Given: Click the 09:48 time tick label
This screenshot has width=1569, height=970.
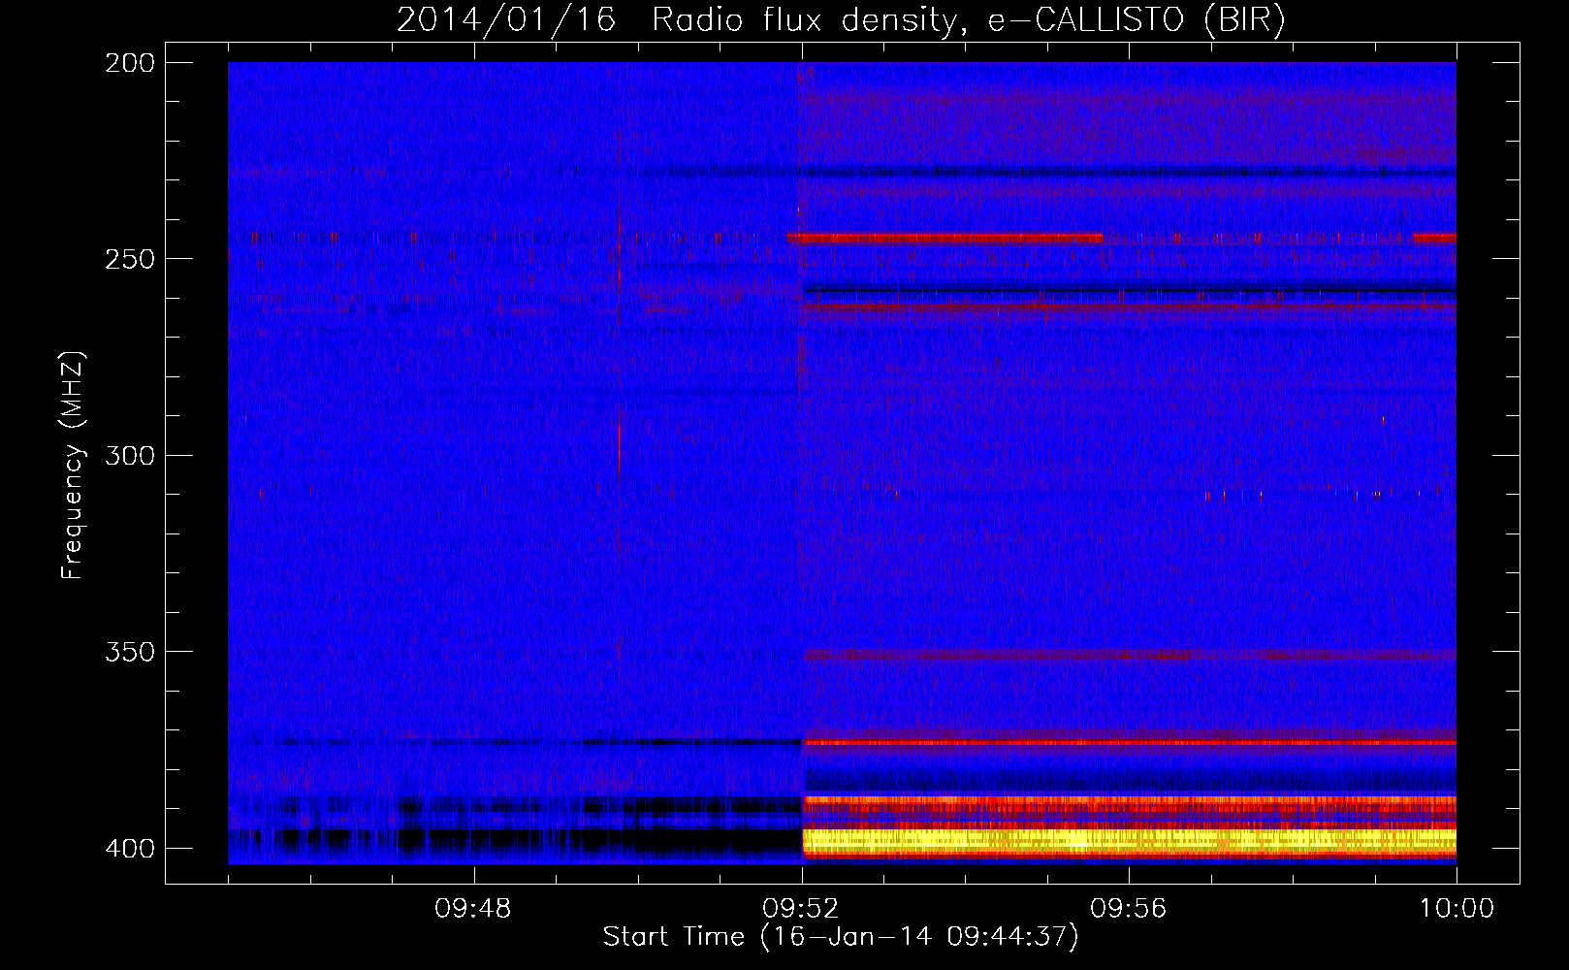Looking at the screenshot, I should (473, 909).
